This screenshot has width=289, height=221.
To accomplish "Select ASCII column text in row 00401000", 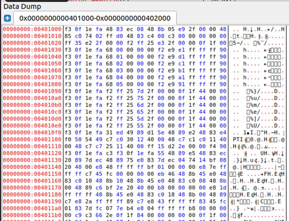I will point(258,29).
